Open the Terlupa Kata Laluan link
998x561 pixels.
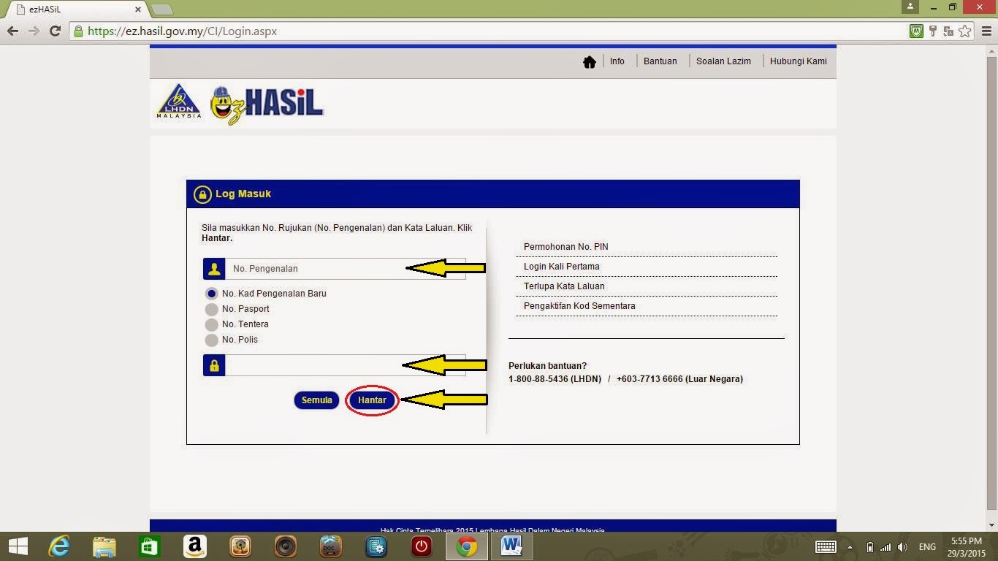(x=564, y=286)
